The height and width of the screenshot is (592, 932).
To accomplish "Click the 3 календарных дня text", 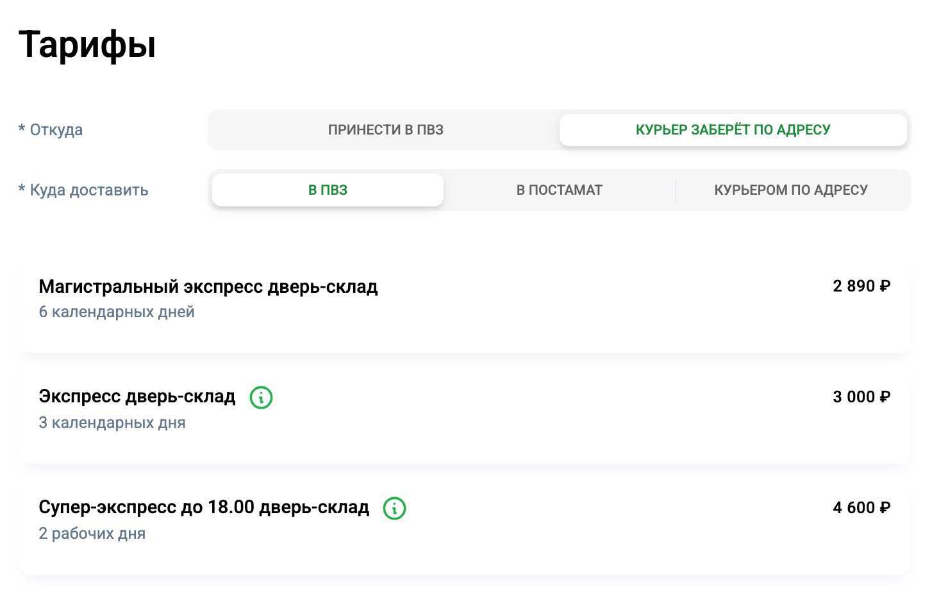I will tap(112, 423).
